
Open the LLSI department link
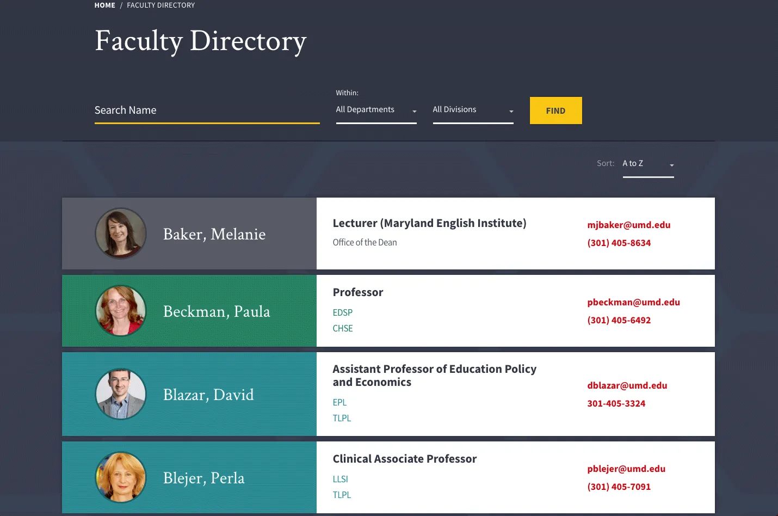coord(340,479)
